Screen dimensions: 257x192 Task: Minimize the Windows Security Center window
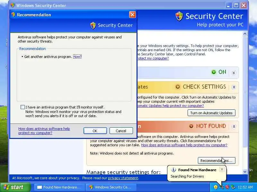(228, 5)
